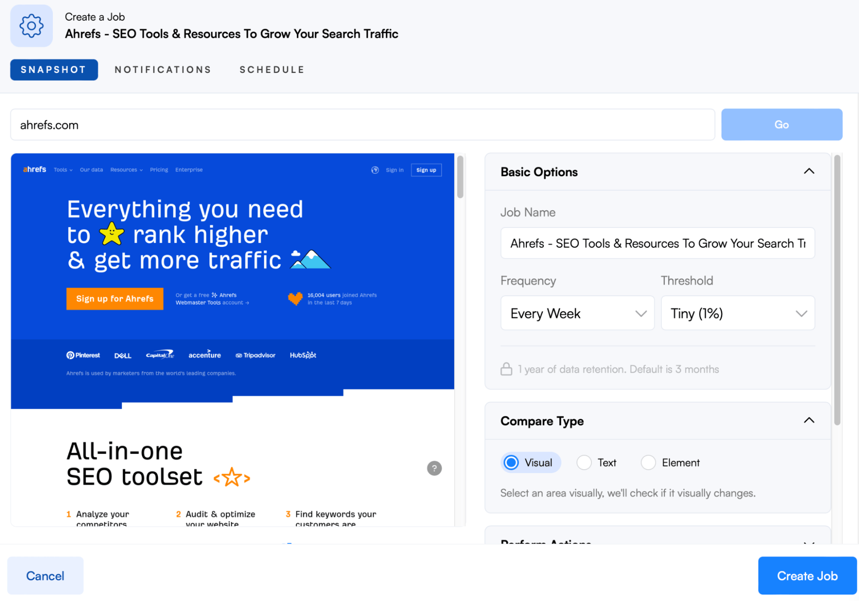This screenshot has width=859, height=601.
Task: Click Pricing in preview navigation
Action: click(159, 170)
